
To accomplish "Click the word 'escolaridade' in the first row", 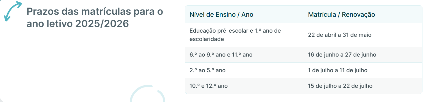I will pos(207,39).
